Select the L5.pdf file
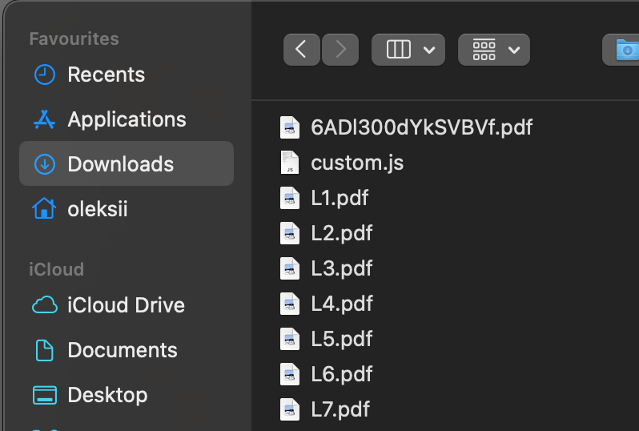 (341, 339)
